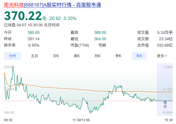
Task: Switch to the 日K chart tab
Action: click(56, 56)
